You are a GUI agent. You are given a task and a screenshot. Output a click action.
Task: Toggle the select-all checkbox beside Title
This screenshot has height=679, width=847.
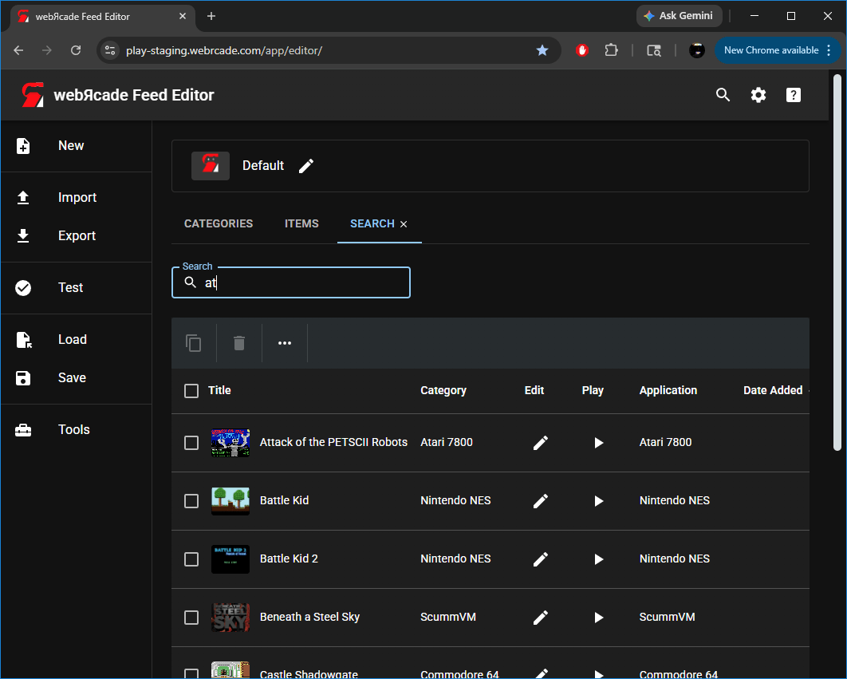click(x=191, y=391)
